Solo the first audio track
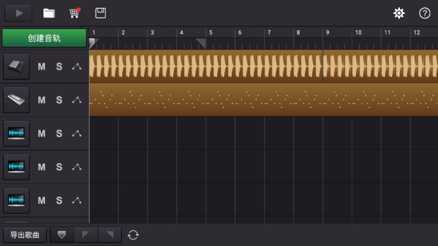The width and height of the screenshot is (438, 246). (59, 134)
